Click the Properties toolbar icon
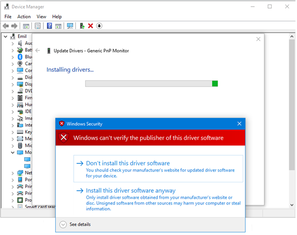297x235 pixels. click(x=38, y=26)
